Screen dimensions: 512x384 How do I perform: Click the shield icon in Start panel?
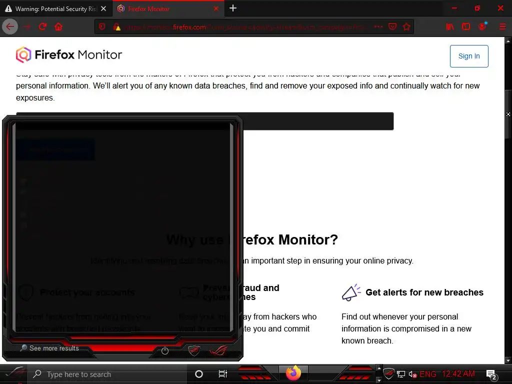click(194, 350)
